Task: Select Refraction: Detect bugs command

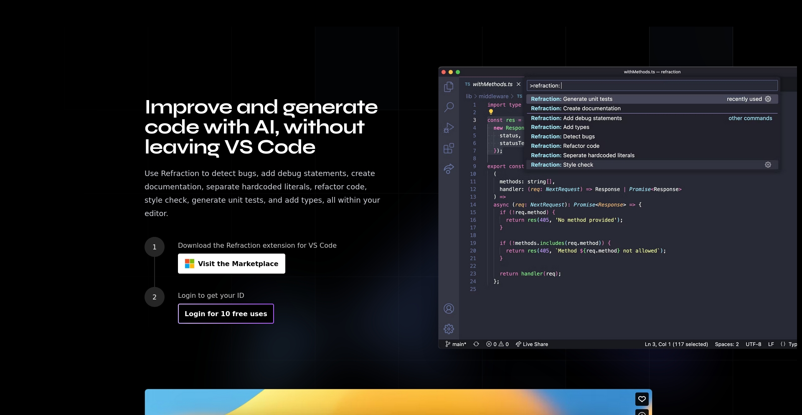Action: 652,136
